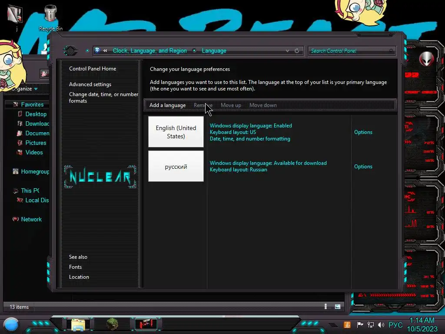Open Downloads in Explorer navigation pane
The height and width of the screenshot is (334, 445).
click(37, 124)
